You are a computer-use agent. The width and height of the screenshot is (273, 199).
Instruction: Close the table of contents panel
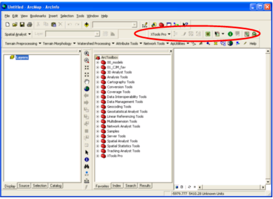tap(80, 51)
